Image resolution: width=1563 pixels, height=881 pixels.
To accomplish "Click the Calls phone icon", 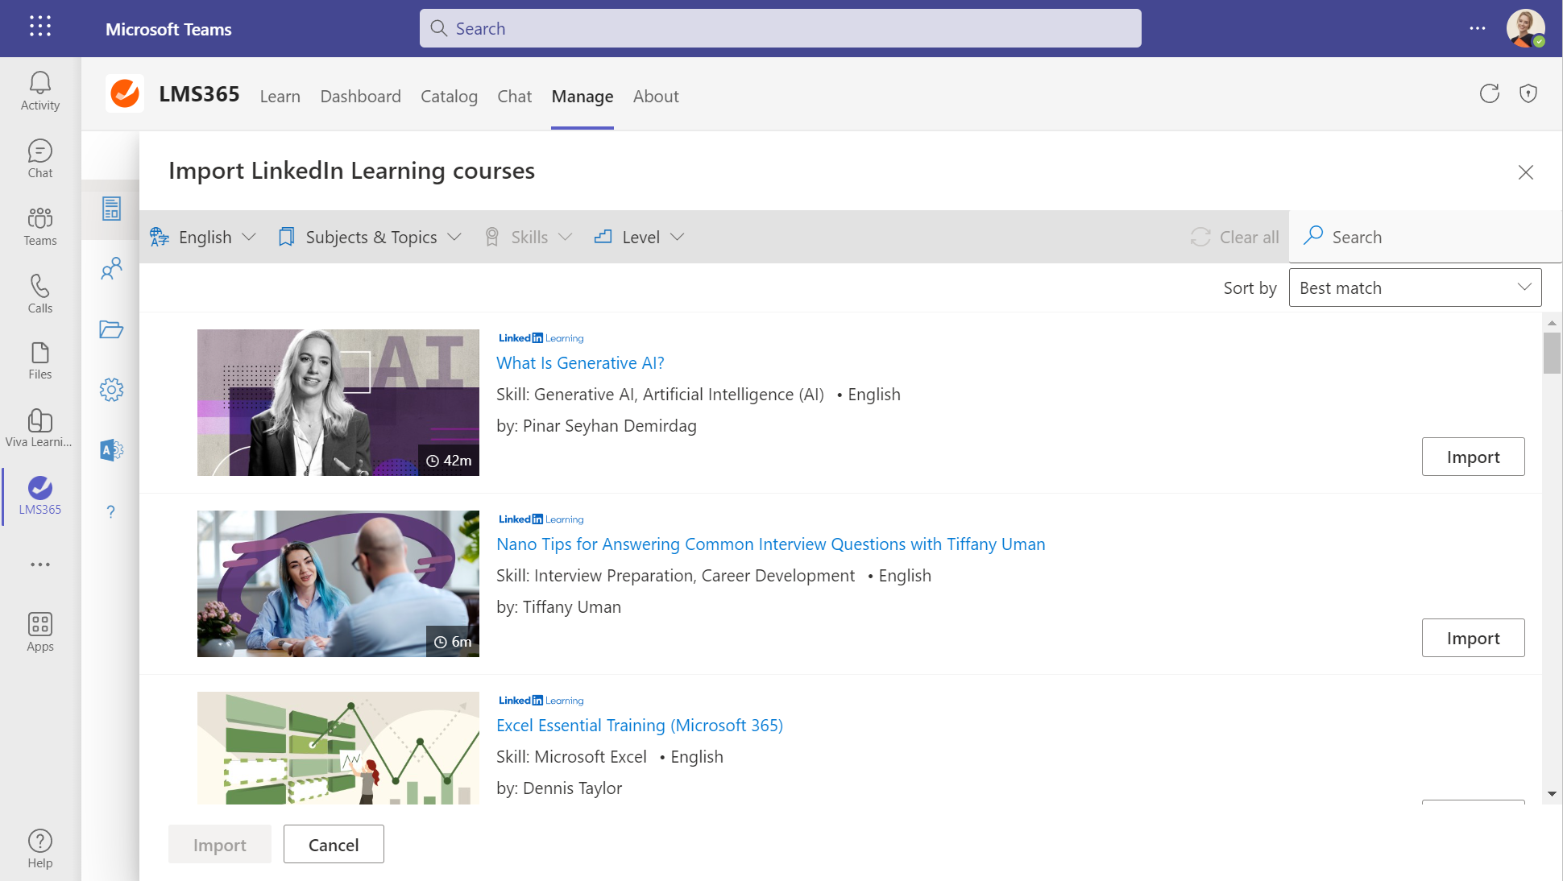I will 39,293.
